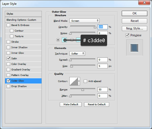Click the Opacity value field
Viewport: 152px width, 129px height.
coord(103,27)
